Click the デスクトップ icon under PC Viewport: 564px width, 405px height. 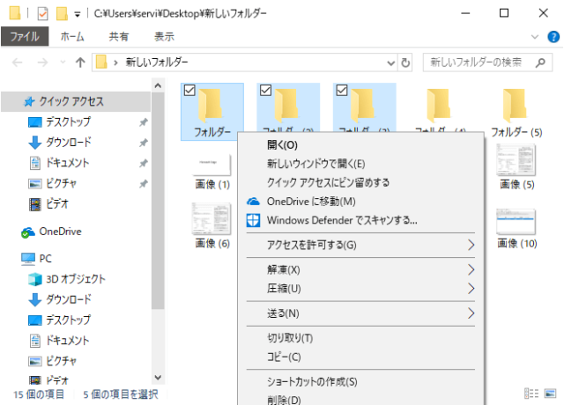35,320
